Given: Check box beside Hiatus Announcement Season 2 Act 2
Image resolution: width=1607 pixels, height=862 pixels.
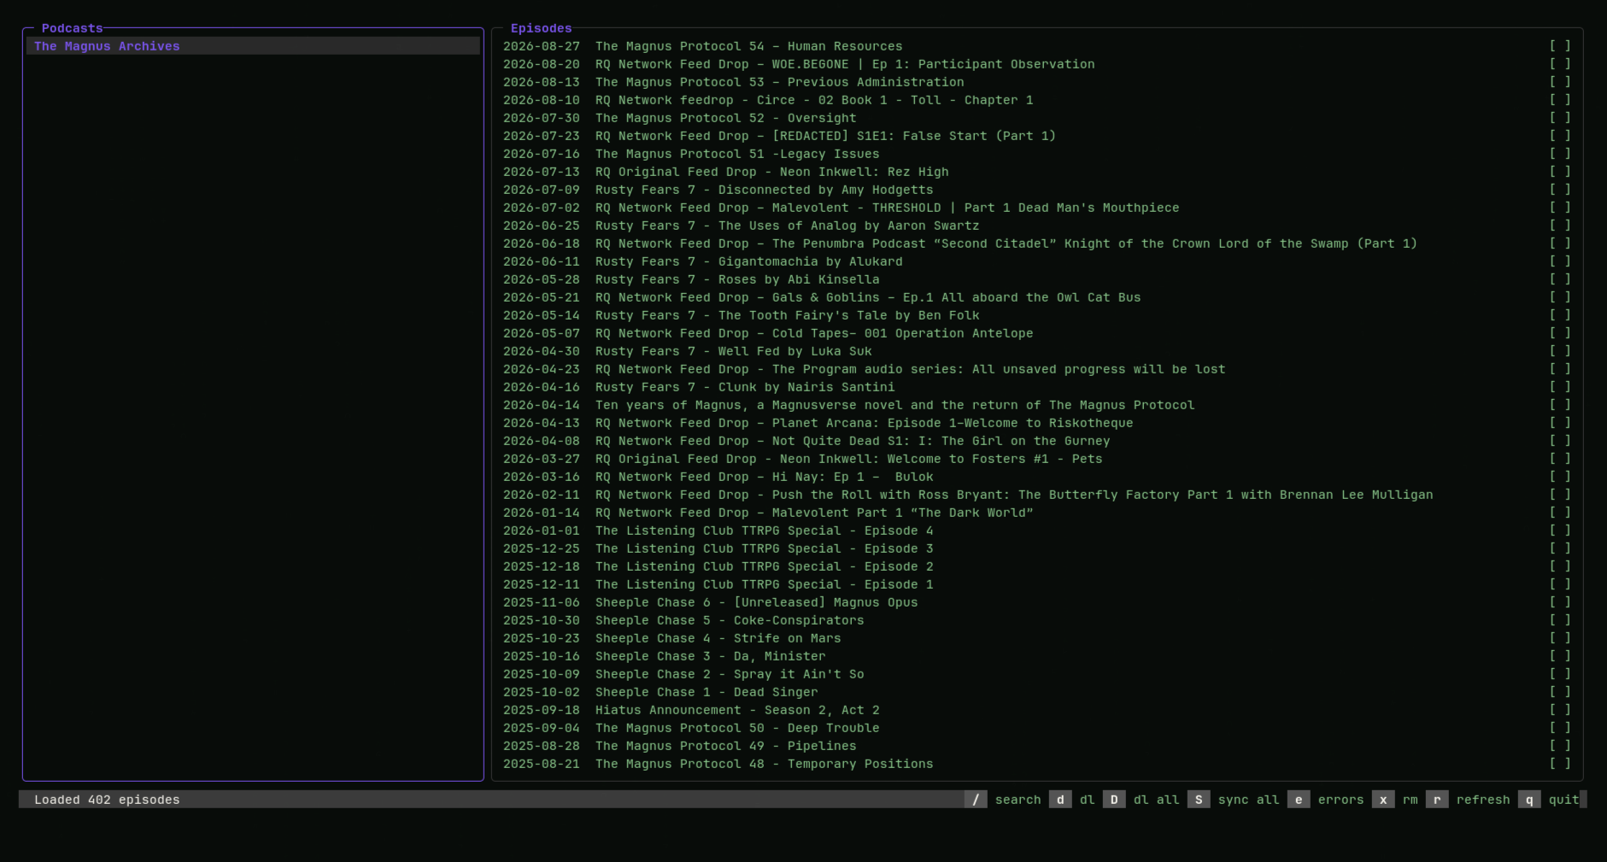Looking at the screenshot, I should (x=1560, y=710).
